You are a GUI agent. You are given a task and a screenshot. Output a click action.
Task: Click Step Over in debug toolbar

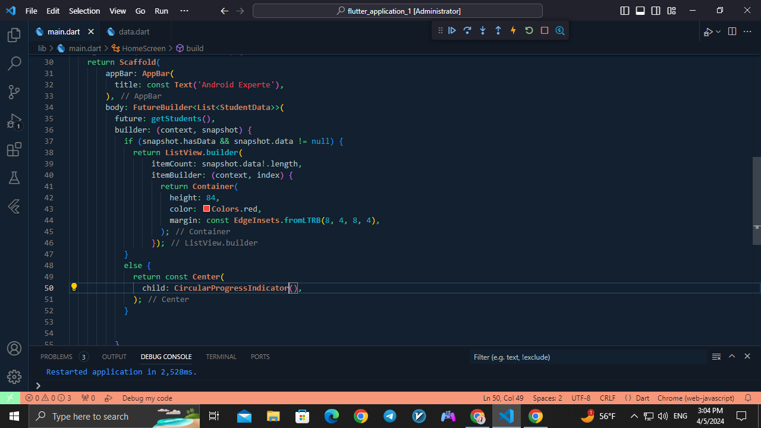point(467,30)
